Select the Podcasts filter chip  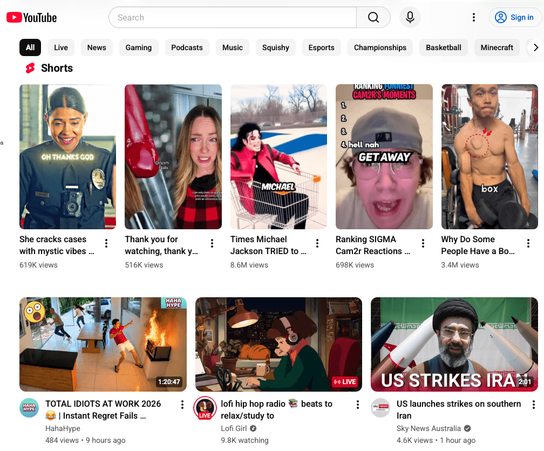pyautogui.click(x=187, y=47)
